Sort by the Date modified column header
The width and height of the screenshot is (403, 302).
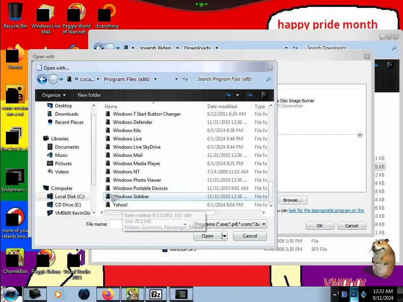point(222,106)
